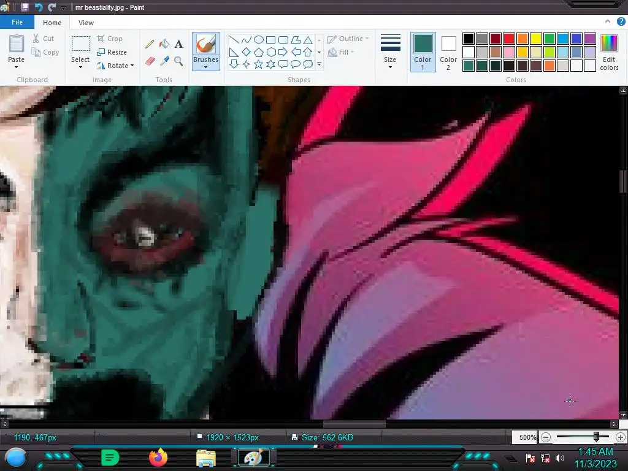Open Customize Quick Access Toolbar dropdown

coord(63,7)
